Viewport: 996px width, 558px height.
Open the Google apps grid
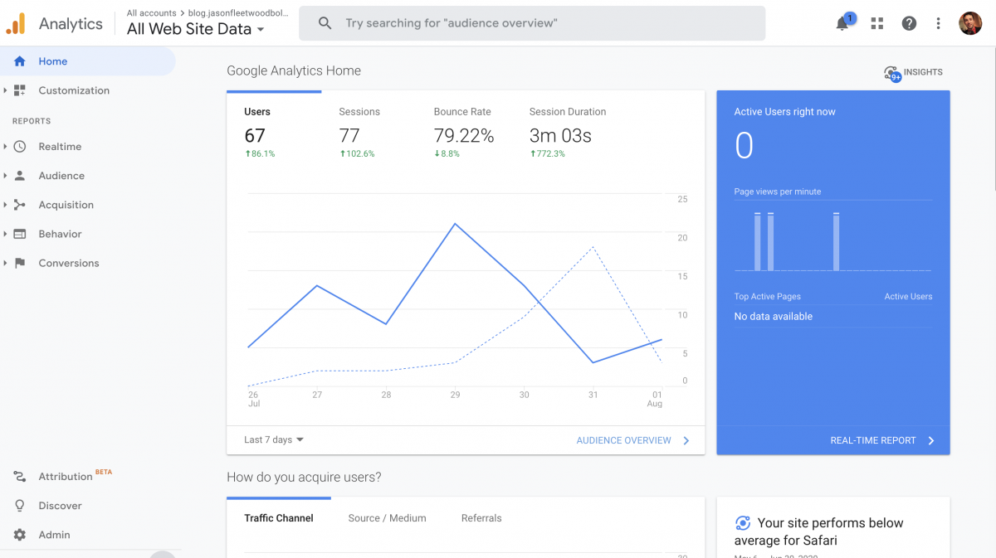pyautogui.click(x=877, y=23)
